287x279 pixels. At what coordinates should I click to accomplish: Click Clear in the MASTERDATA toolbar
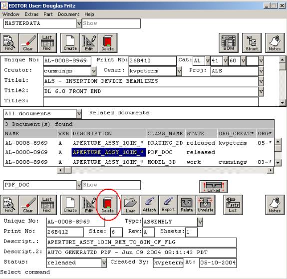(28, 43)
